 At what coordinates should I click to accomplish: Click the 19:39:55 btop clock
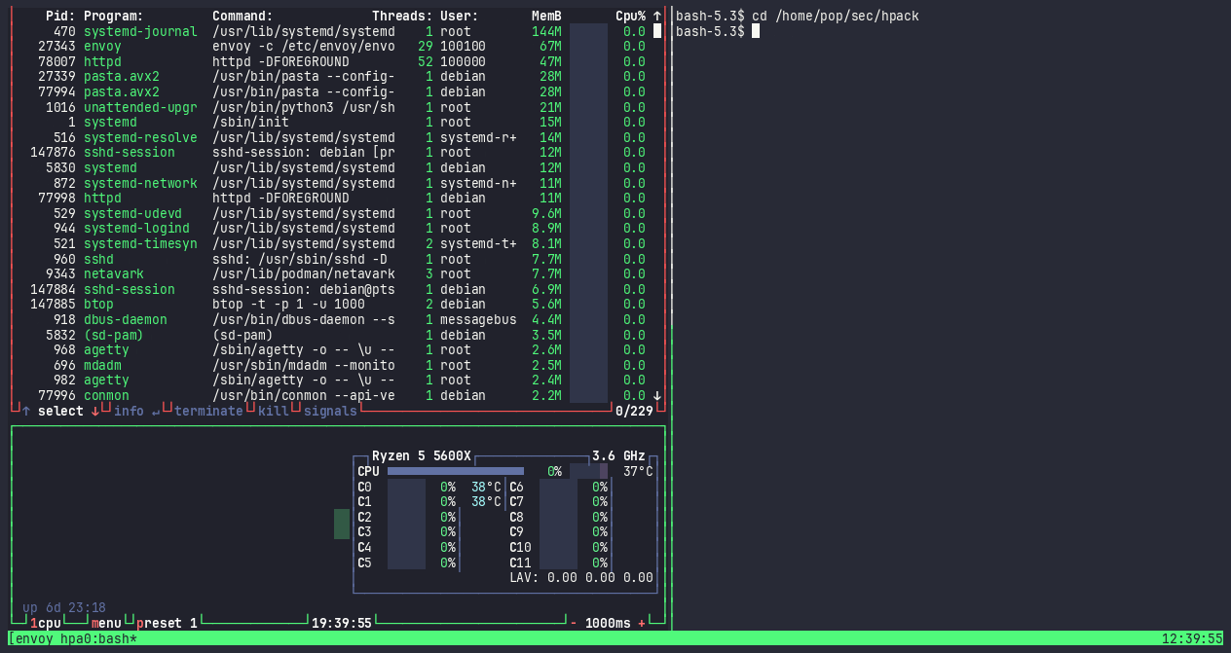(341, 623)
